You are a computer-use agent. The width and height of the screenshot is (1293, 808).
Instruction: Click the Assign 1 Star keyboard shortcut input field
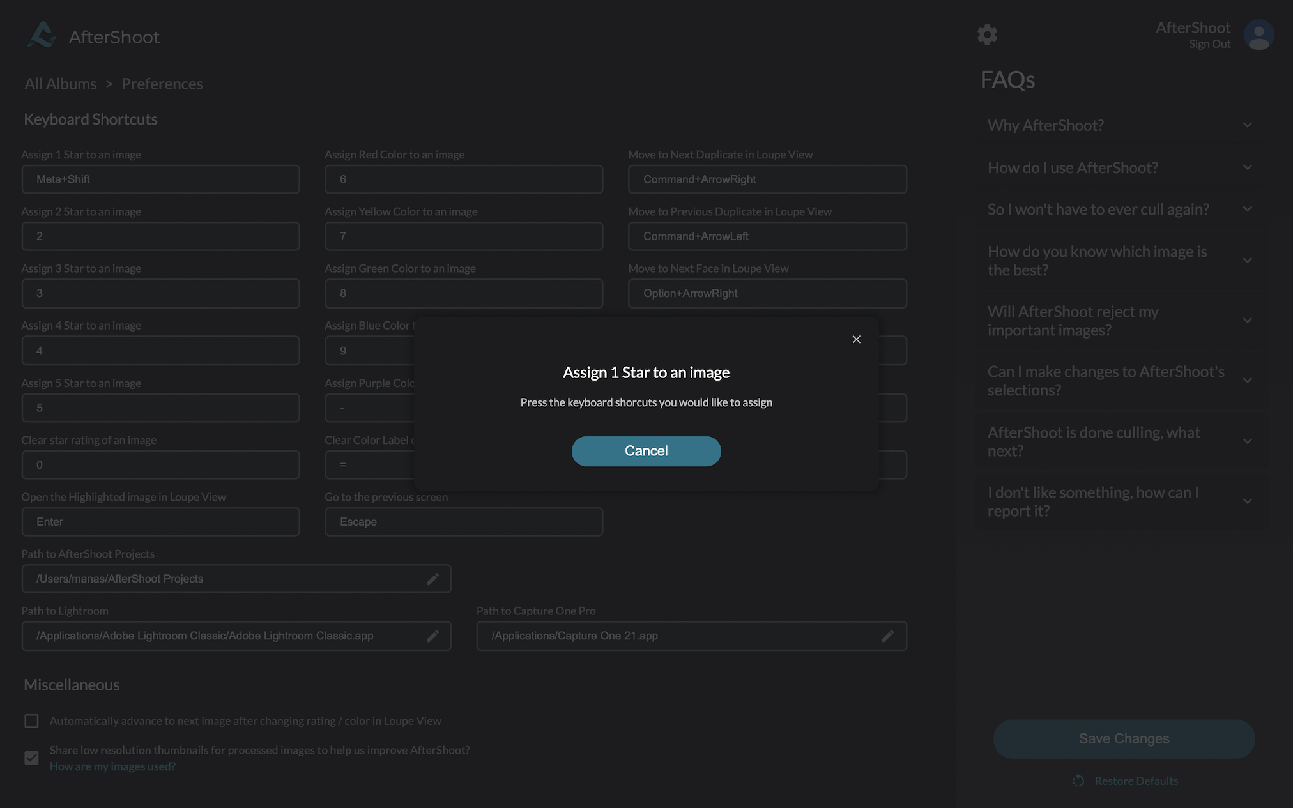click(x=160, y=179)
